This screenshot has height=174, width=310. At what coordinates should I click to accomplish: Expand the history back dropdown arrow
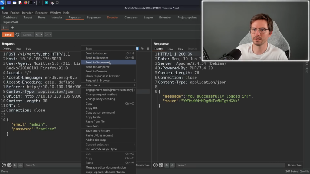coord(41,35)
